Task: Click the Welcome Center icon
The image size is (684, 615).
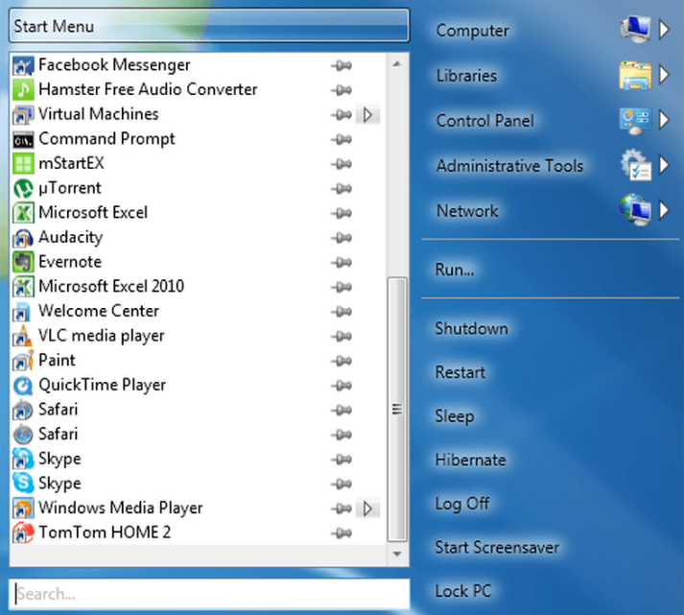Action: tap(23, 312)
